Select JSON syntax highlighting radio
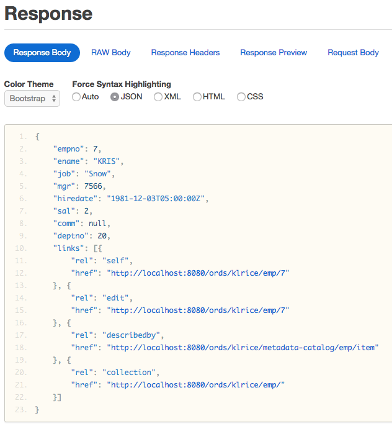392x439 pixels. 115,97
